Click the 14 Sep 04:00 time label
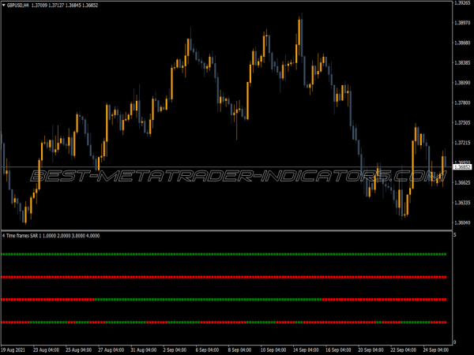The height and width of the screenshot is (355, 474). pos(306,350)
